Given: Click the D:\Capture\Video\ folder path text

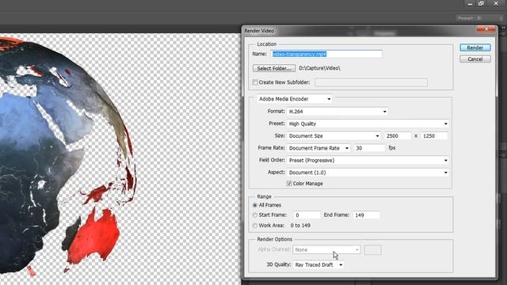Looking at the screenshot, I should click(x=319, y=68).
